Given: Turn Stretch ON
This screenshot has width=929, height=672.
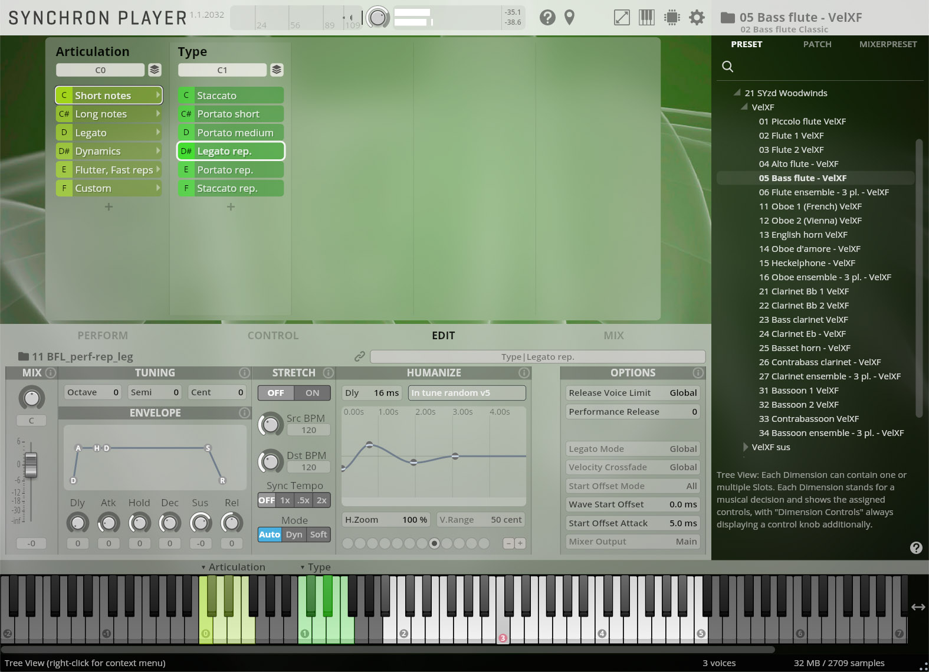Looking at the screenshot, I should point(312,393).
